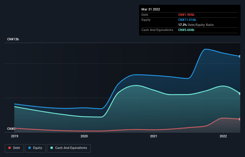Toggle Cash And Equivalents legend button
This screenshot has width=245, height=157.
coord(69,148)
